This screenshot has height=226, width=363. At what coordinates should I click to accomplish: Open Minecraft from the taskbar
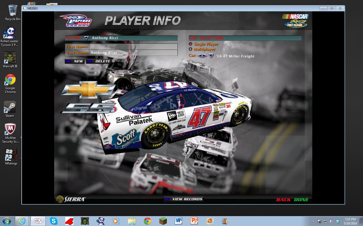coord(163,221)
